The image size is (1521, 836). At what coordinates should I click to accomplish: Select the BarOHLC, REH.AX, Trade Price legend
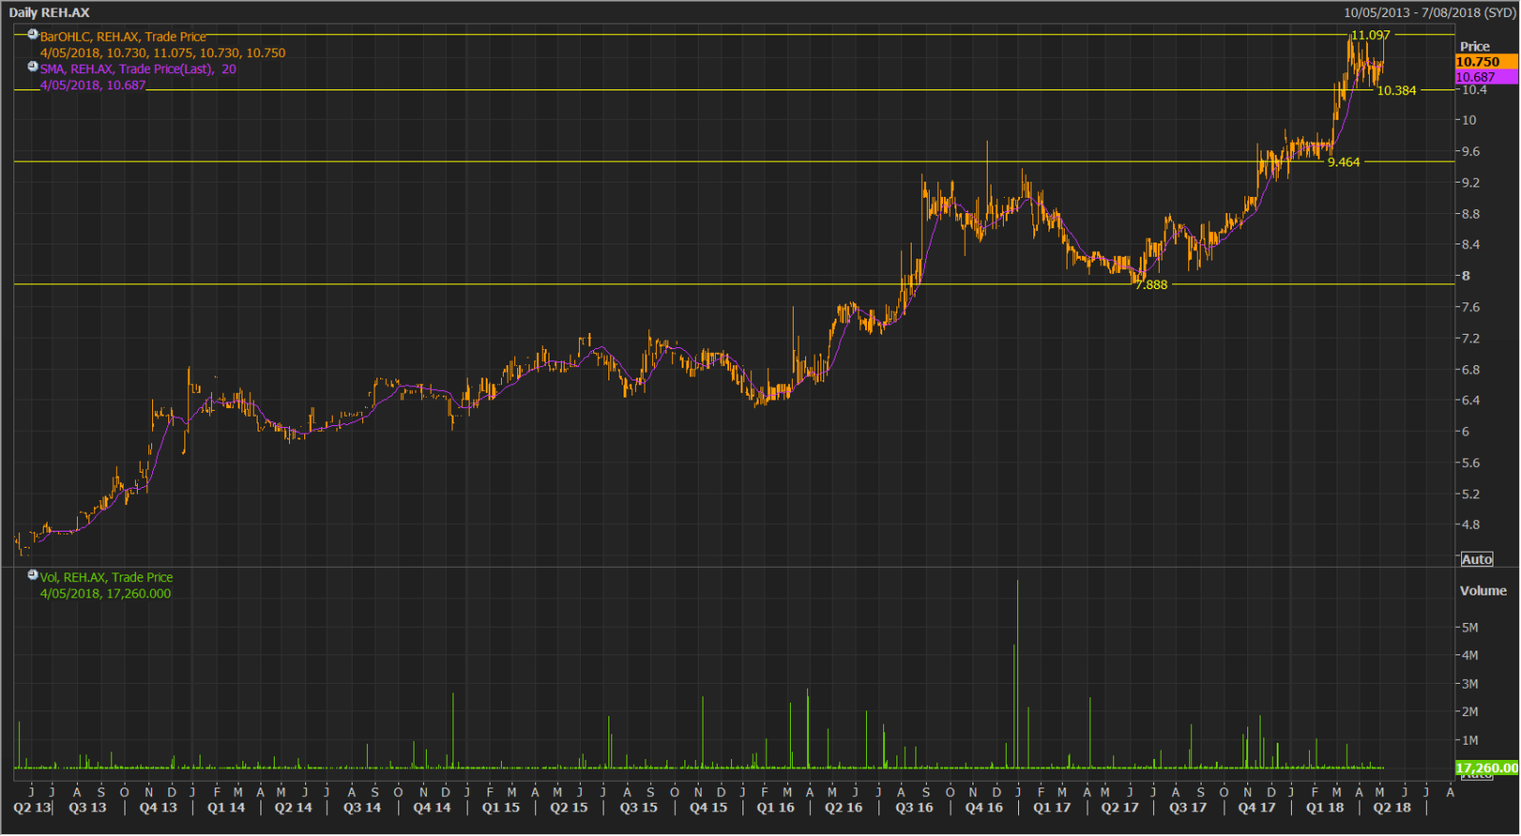pos(123,37)
